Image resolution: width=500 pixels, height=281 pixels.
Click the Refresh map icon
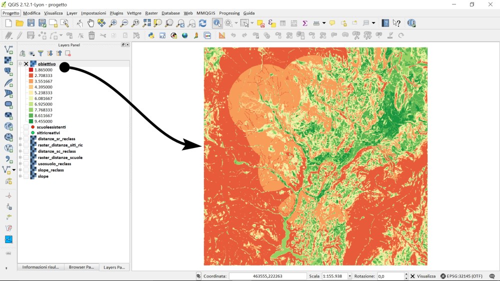(202, 23)
